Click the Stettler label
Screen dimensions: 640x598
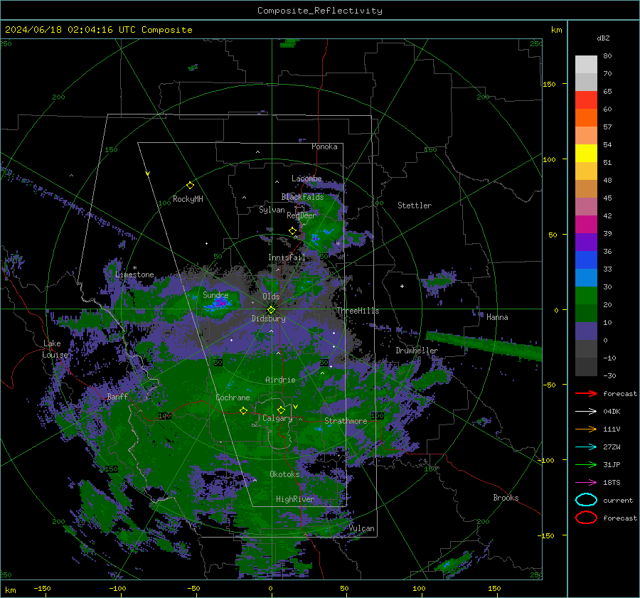click(415, 205)
